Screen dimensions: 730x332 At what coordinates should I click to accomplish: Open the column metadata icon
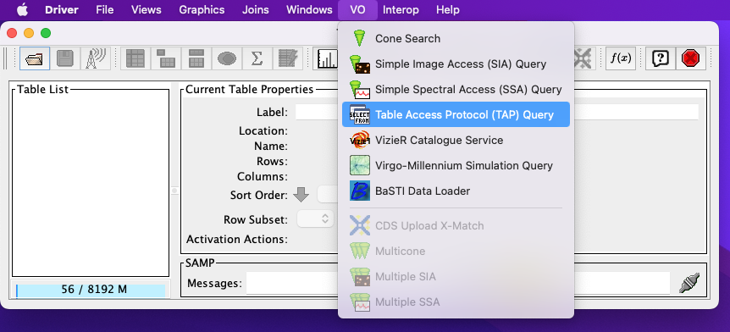(x=196, y=58)
